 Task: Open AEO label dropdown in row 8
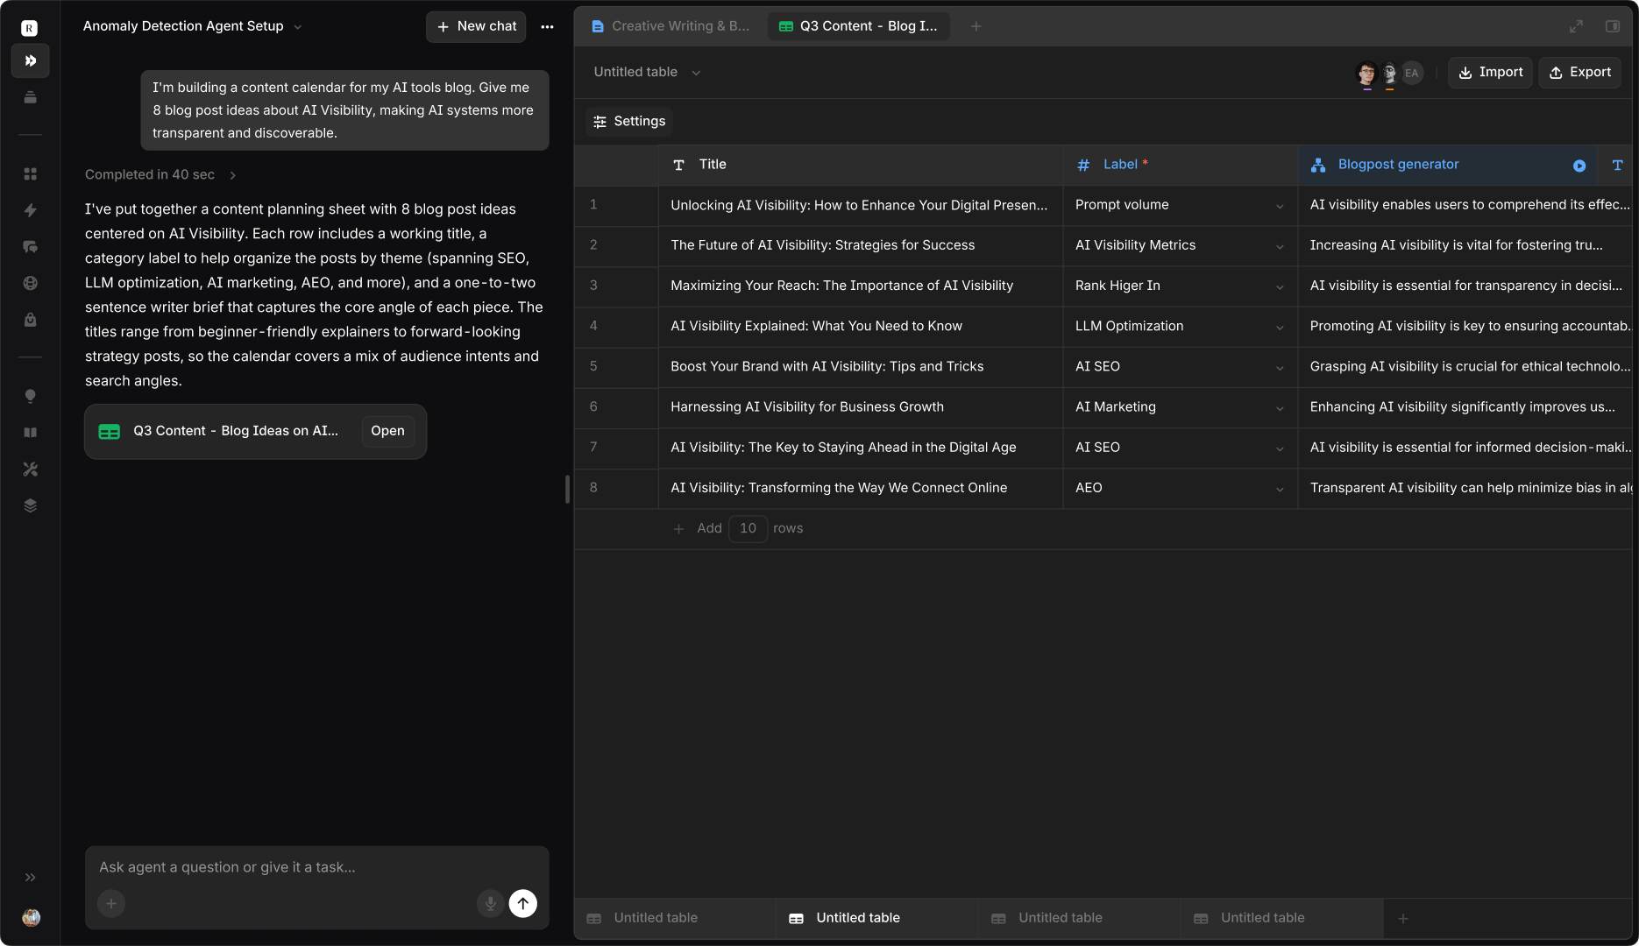tap(1280, 489)
